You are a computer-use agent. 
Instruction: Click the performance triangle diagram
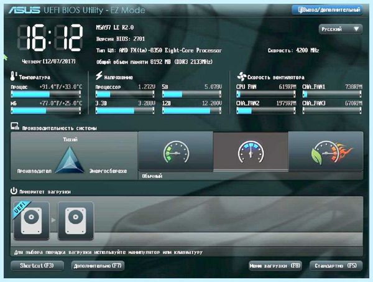click(x=70, y=160)
